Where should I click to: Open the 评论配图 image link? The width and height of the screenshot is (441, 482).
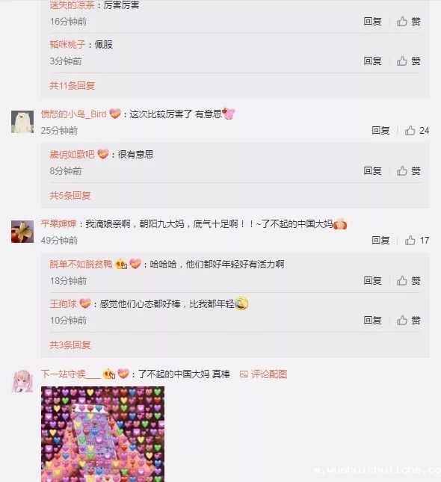263,374
